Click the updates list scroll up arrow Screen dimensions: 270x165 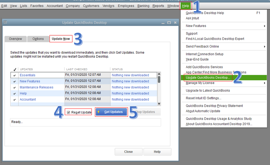159,74
